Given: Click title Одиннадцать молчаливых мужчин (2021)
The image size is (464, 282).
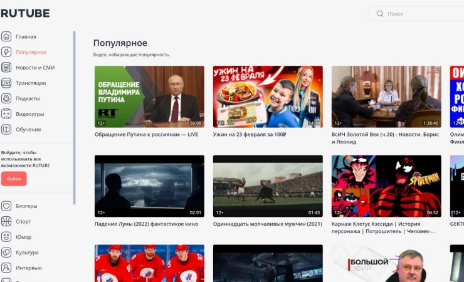Looking at the screenshot, I should 268,224.
